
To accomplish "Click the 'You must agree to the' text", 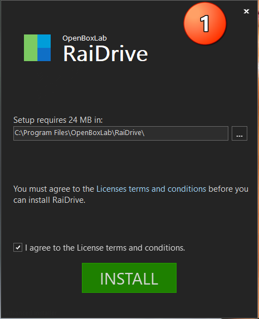I will [x=53, y=189].
